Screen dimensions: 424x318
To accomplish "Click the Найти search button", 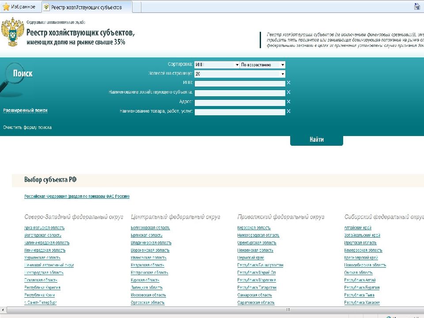I will [317, 140].
